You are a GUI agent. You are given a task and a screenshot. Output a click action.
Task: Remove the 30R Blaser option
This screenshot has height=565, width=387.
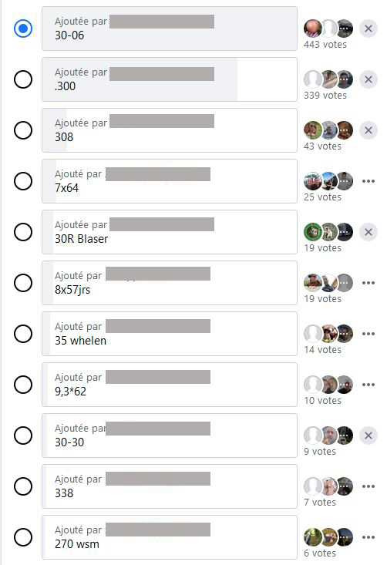368,232
